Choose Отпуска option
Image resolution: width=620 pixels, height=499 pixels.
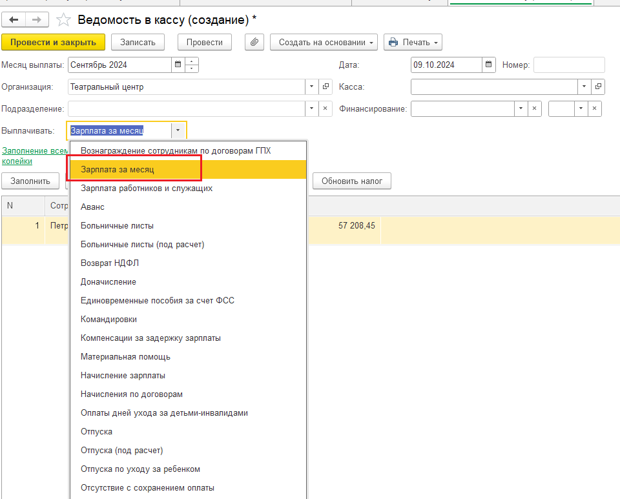(x=188, y=431)
